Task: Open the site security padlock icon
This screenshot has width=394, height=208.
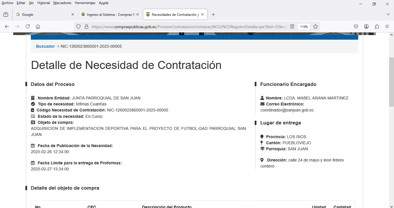Action: click(86, 26)
